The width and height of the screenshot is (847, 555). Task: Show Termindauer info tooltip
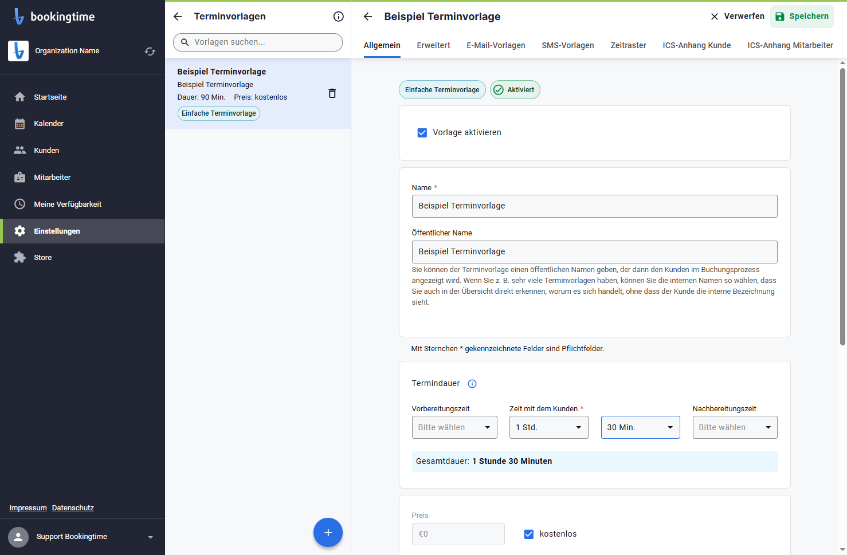pos(472,384)
